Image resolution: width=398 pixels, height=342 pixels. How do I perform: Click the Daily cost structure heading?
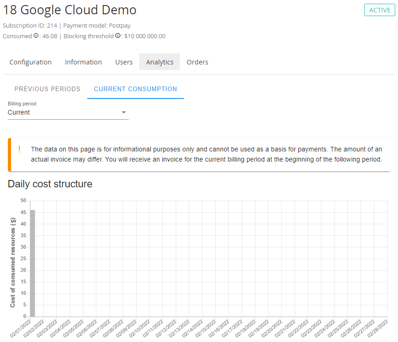(50, 184)
